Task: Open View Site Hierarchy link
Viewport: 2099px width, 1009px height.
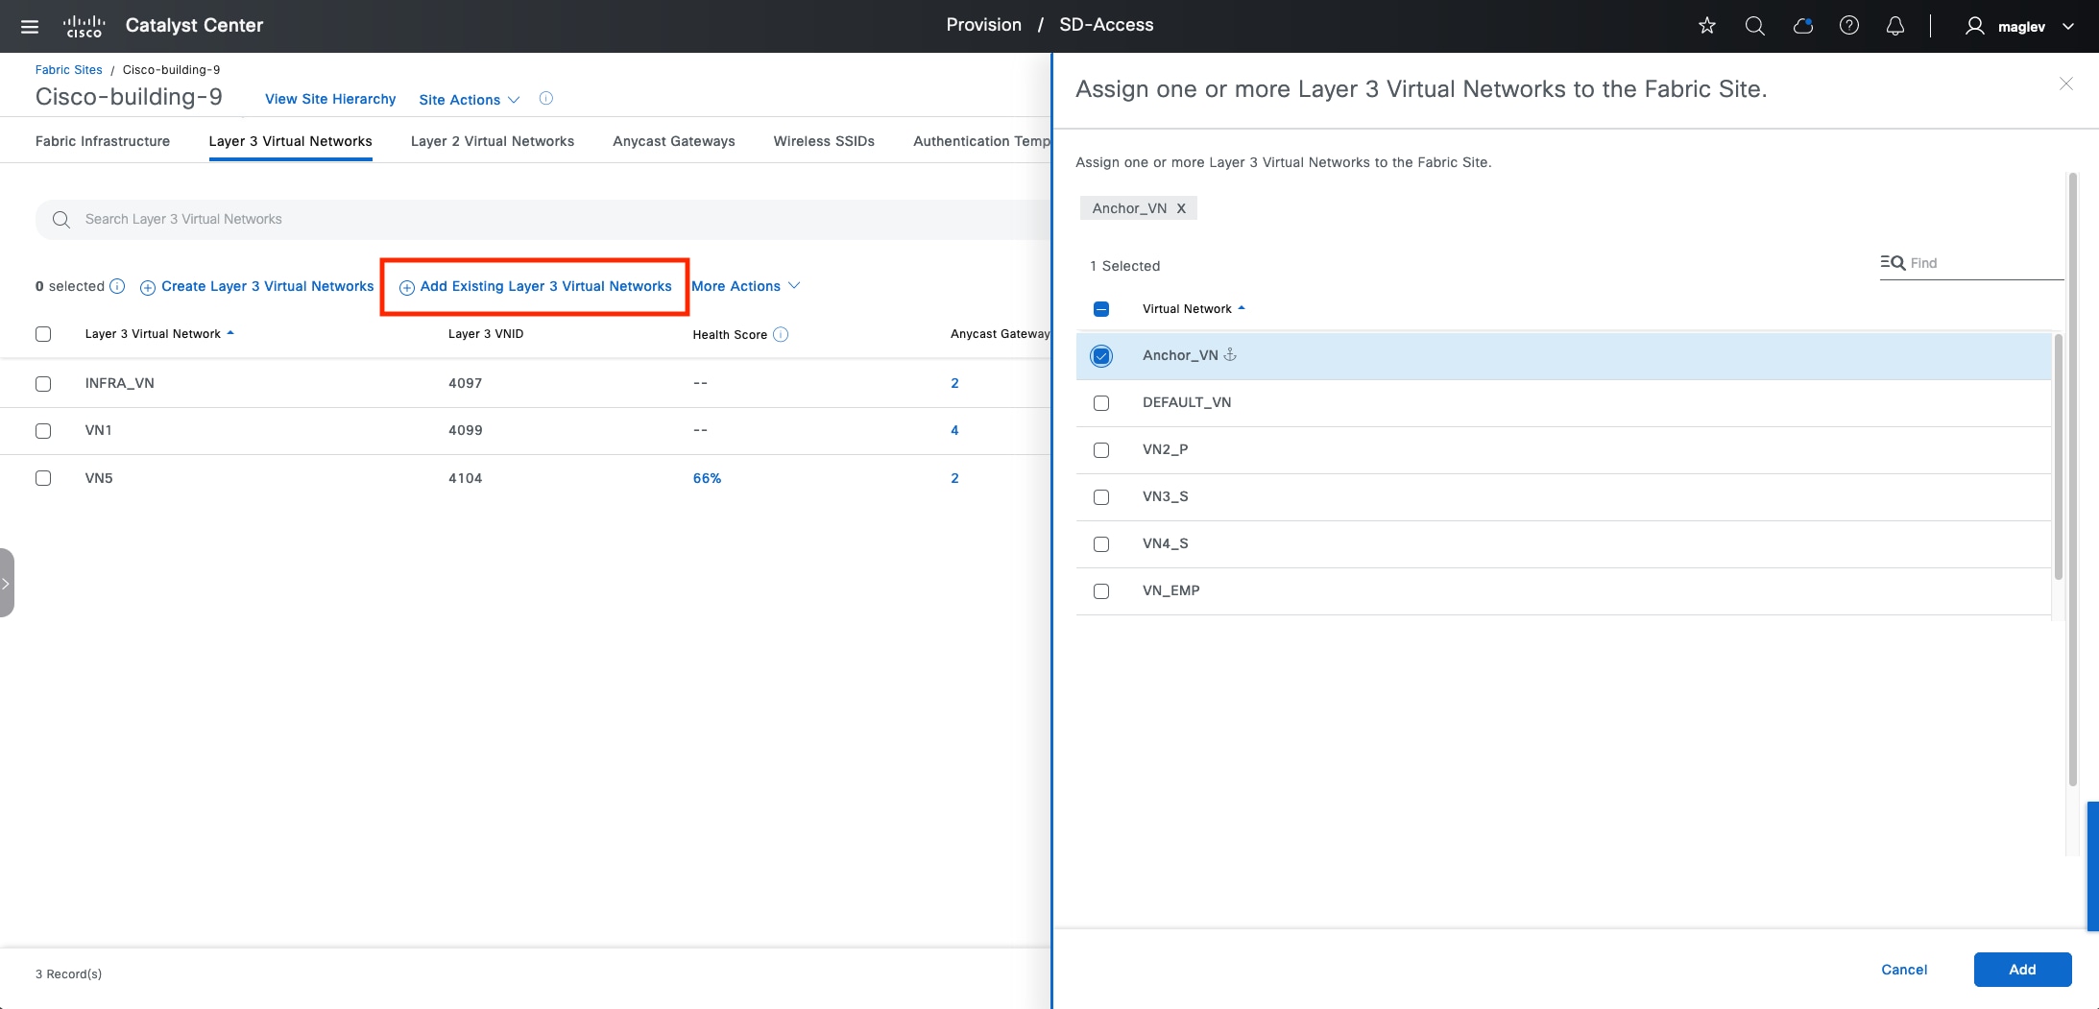Action: pyautogui.click(x=330, y=99)
